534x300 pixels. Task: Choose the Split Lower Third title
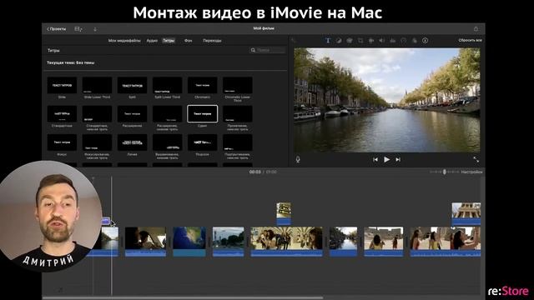(167, 85)
